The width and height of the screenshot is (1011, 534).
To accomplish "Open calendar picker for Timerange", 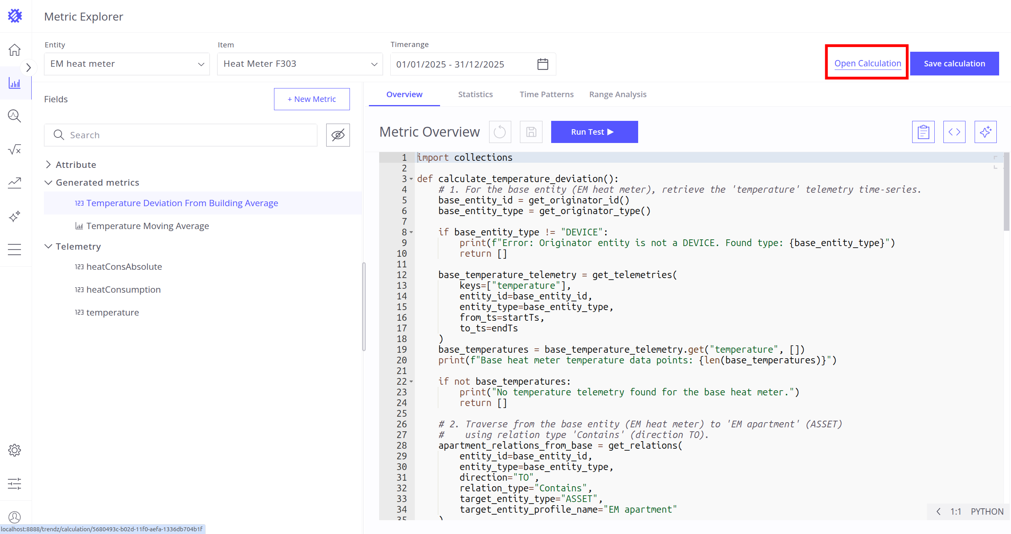I will (542, 64).
